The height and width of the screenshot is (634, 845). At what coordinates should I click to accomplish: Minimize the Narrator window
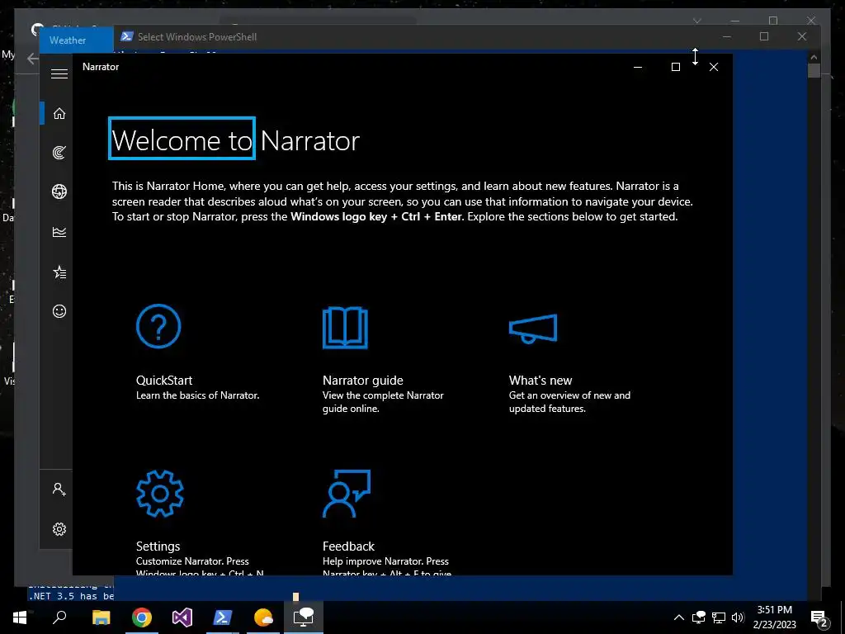pyautogui.click(x=638, y=67)
